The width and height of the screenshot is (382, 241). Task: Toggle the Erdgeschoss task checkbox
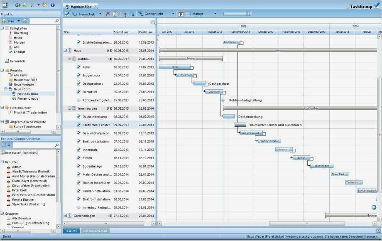tap(78, 75)
